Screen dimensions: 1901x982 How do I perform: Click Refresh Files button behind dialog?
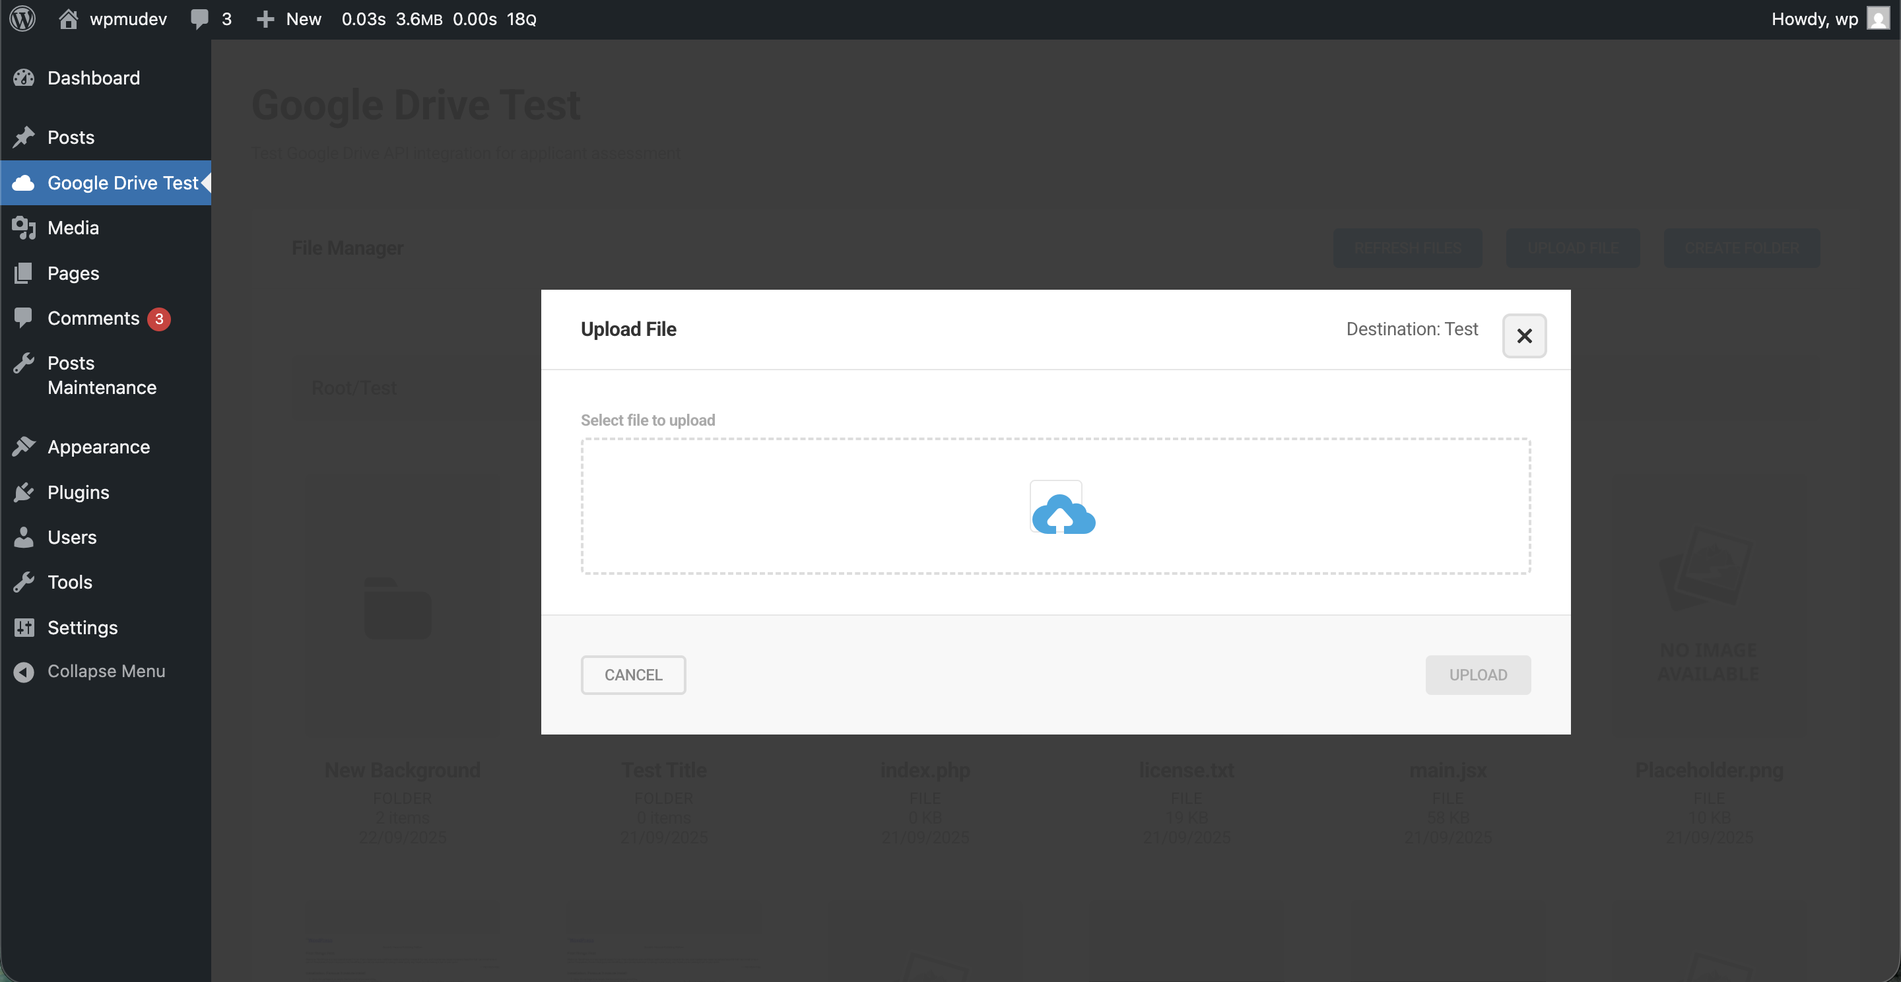pos(1407,248)
